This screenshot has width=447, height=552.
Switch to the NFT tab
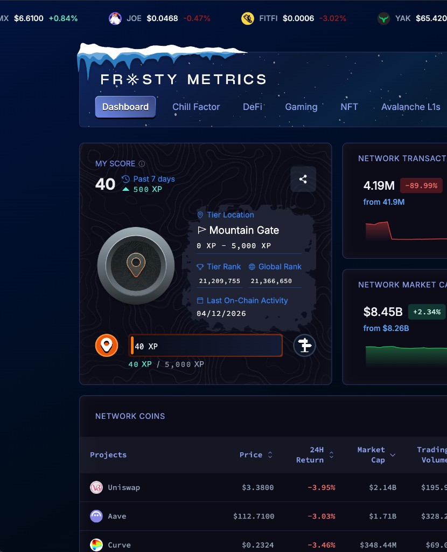click(349, 107)
